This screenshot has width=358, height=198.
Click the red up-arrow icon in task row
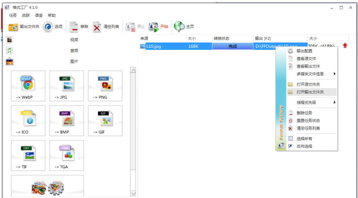[345, 46]
